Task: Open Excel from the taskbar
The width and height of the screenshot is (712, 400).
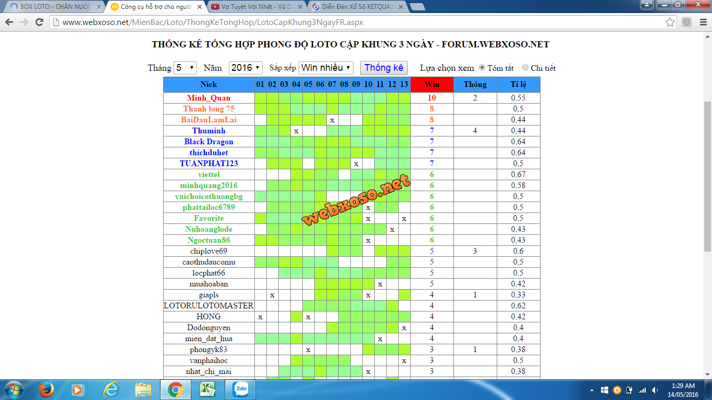Action: click(x=207, y=389)
